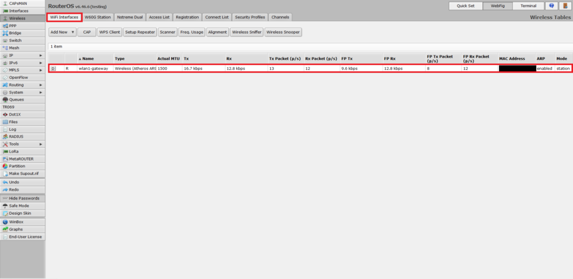Viewport: 573px width, 279px height.
Task: Expand the Tools submenu
Action: (x=22, y=144)
